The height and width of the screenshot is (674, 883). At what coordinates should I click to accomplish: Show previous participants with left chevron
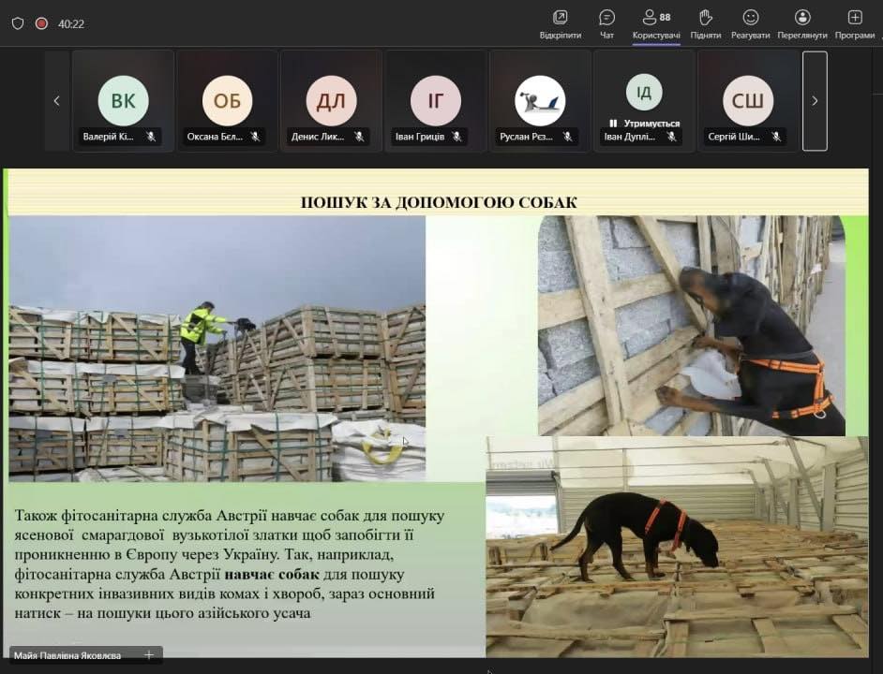pyautogui.click(x=56, y=101)
